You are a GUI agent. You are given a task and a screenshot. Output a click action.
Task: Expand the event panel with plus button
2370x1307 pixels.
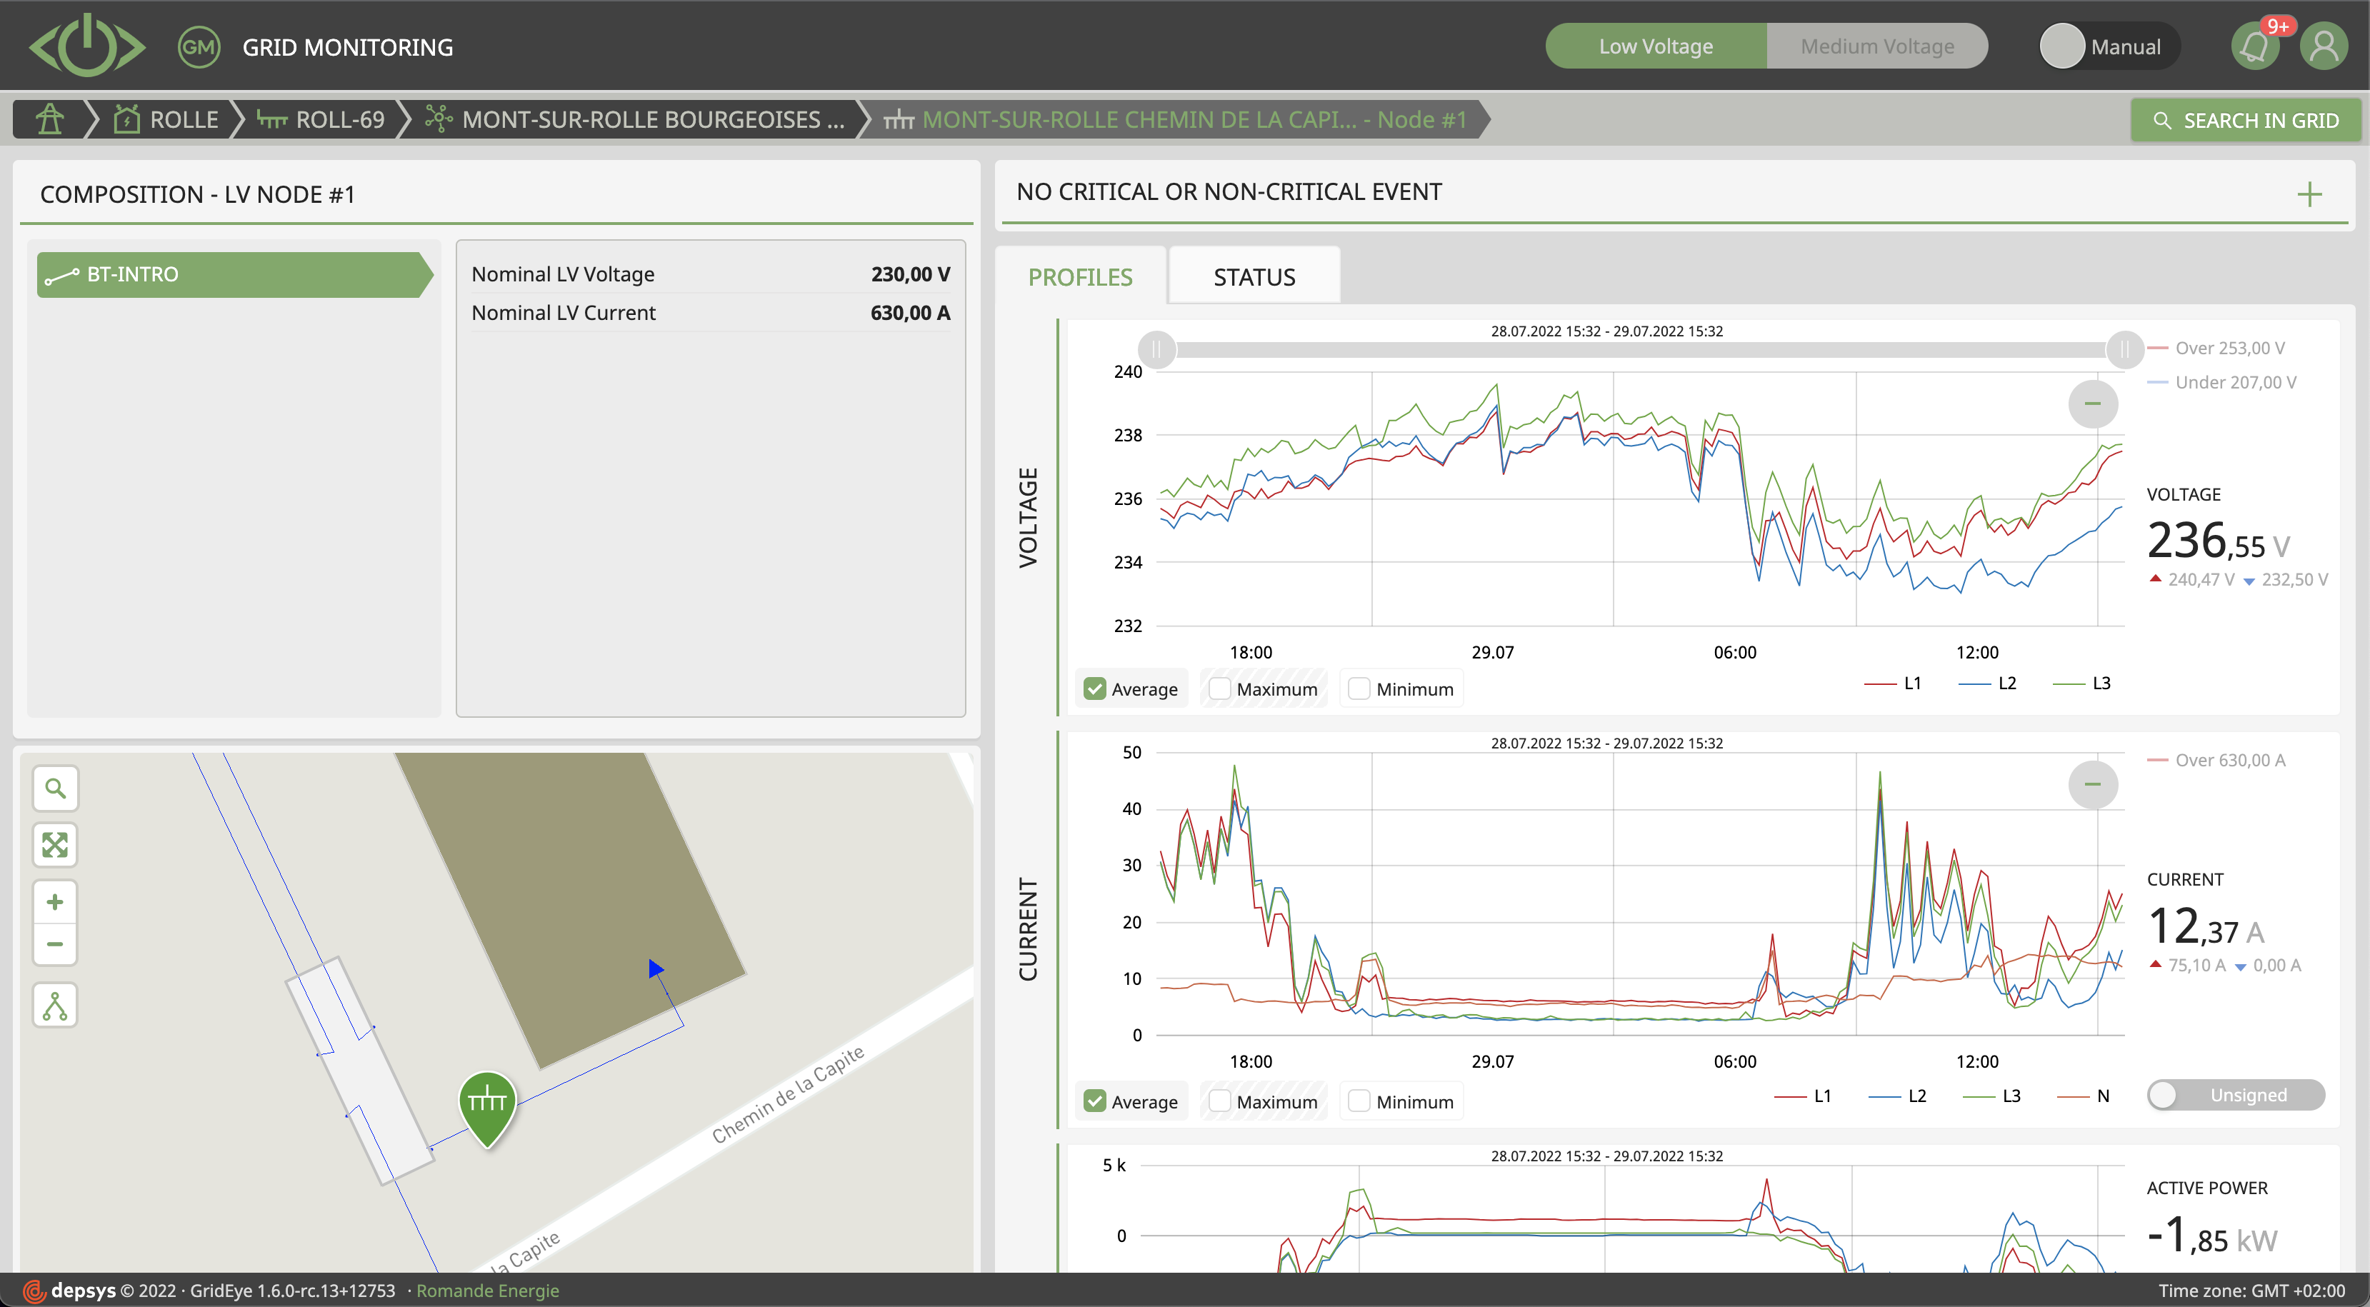pyautogui.click(x=2309, y=193)
